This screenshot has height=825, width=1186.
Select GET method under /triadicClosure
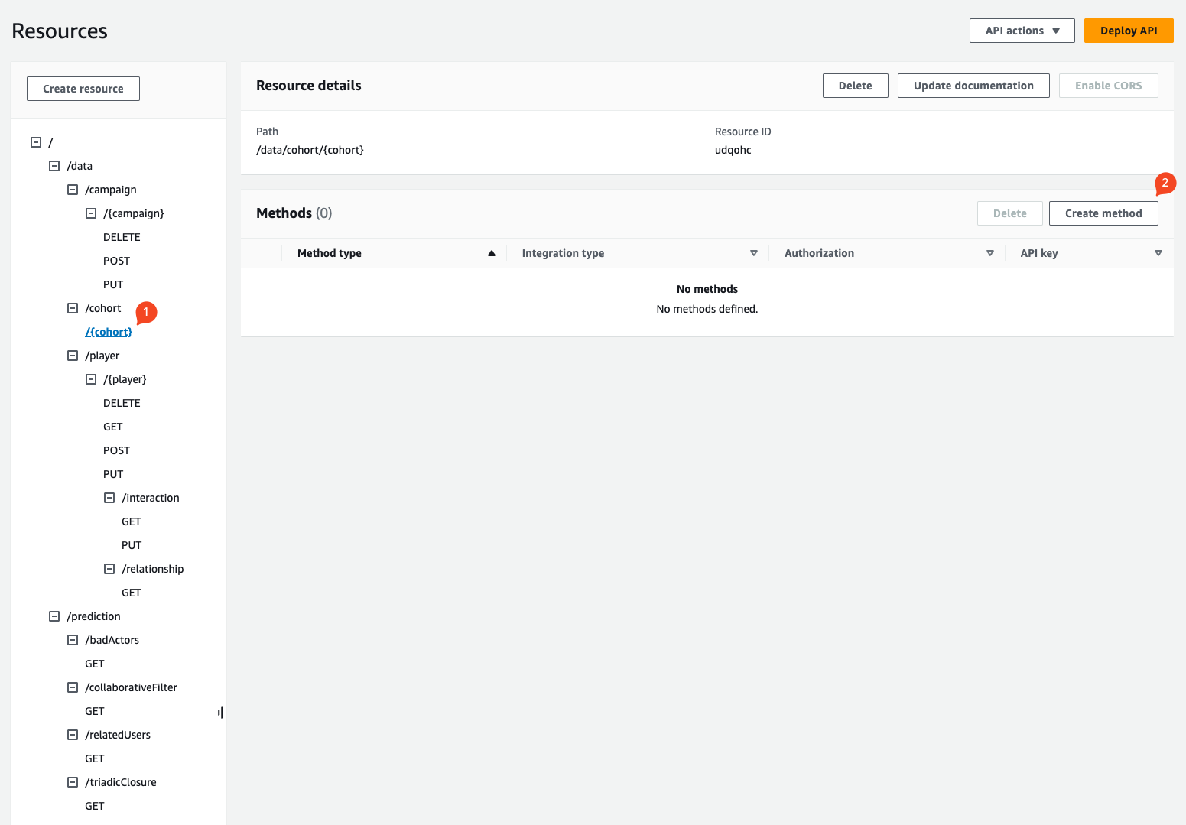coord(95,806)
